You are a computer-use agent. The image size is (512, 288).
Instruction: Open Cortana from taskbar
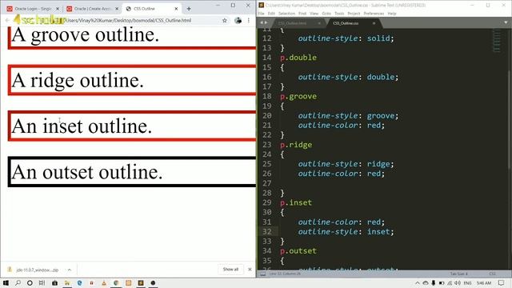30,282
